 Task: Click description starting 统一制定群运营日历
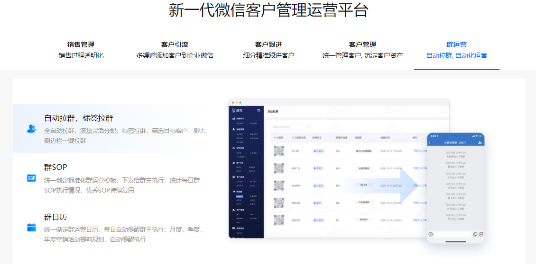124,234
